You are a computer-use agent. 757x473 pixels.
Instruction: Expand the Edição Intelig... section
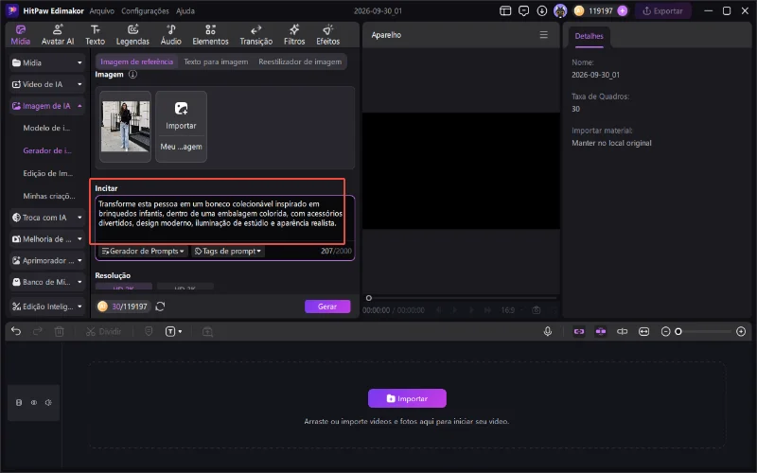[x=46, y=307]
